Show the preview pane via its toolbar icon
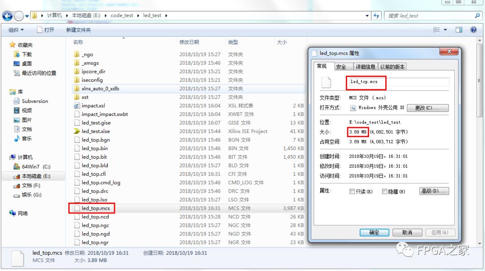This screenshot has width=485, height=271. tap(459, 30)
